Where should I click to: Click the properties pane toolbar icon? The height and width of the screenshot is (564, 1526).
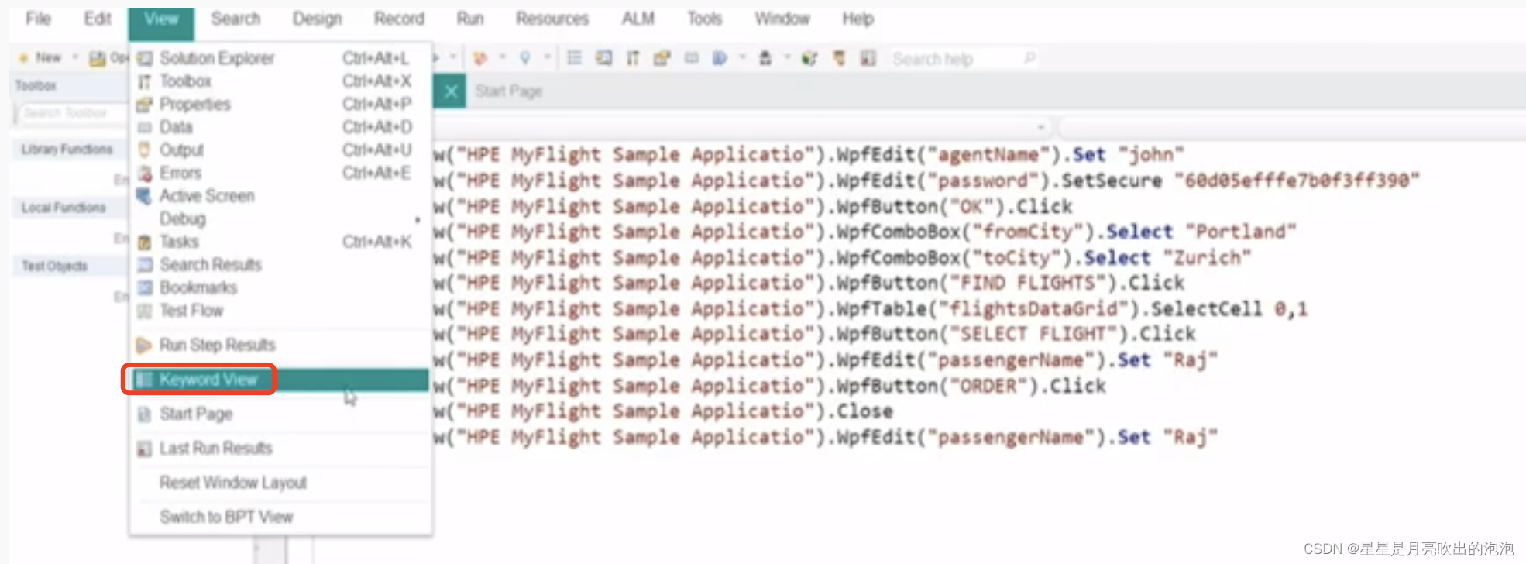click(x=662, y=58)
